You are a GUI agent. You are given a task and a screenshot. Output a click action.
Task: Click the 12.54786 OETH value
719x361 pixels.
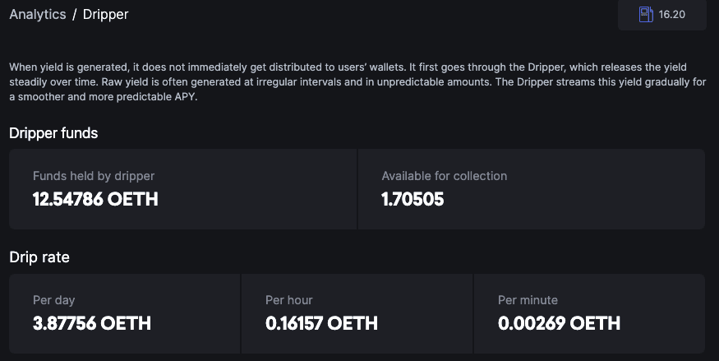[95, 199]
